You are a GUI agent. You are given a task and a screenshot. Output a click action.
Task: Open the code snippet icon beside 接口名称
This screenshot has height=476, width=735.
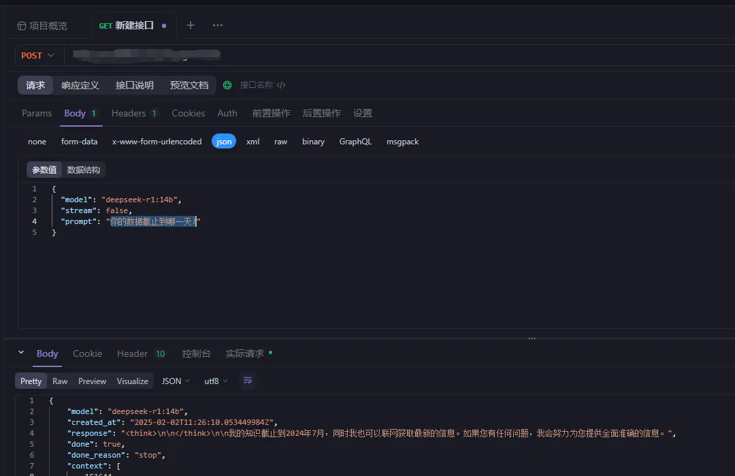tap(281, 85)
